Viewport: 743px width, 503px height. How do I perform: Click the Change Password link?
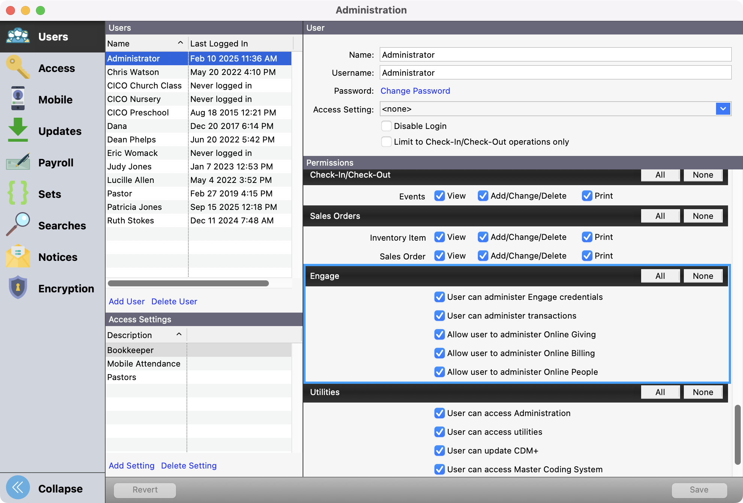point(415,91)
